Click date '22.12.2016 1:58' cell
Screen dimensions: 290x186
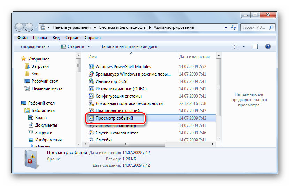(x=192, y=103)
